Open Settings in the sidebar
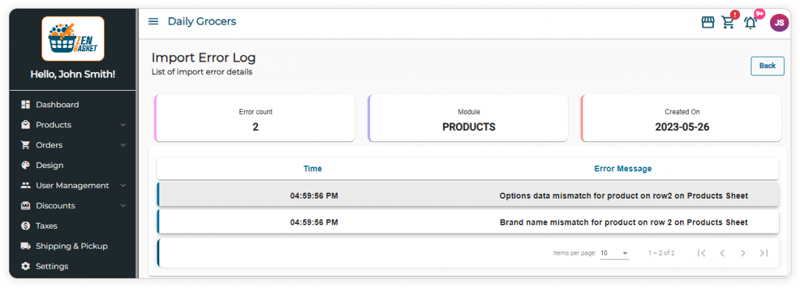The image size is (800, 288). pyautogui.click(x=52, y=266)
